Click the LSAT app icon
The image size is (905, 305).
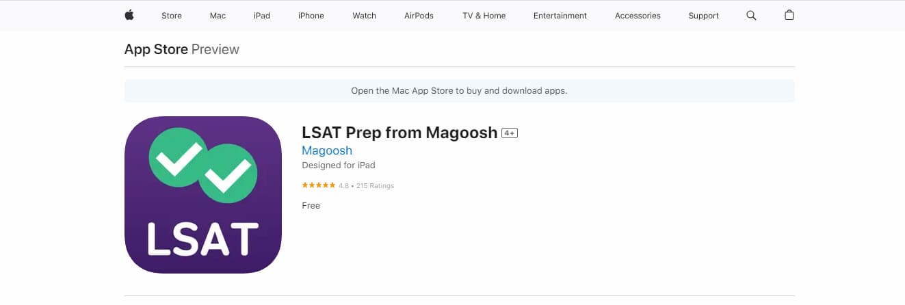[203, 196]
